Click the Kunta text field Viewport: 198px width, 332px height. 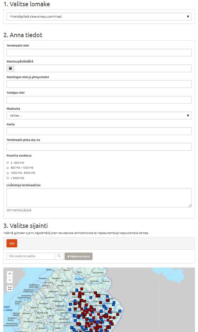[99, 131]
